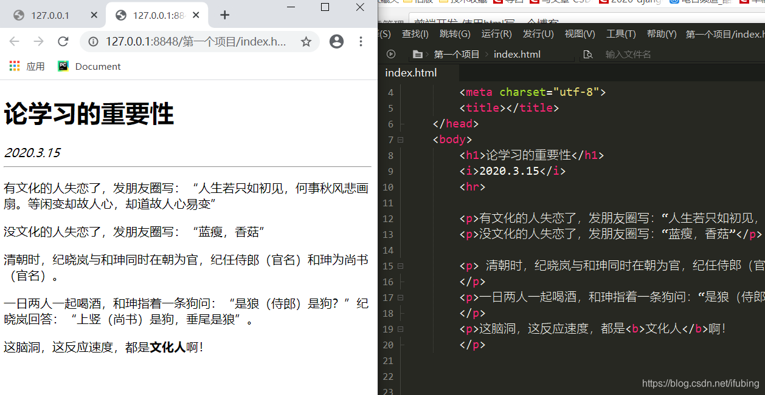Image resolution: width=765 pixels, height=395 pixels.
Task: Collapse the body tag fold at line 7
Action: tap(400, 140)
